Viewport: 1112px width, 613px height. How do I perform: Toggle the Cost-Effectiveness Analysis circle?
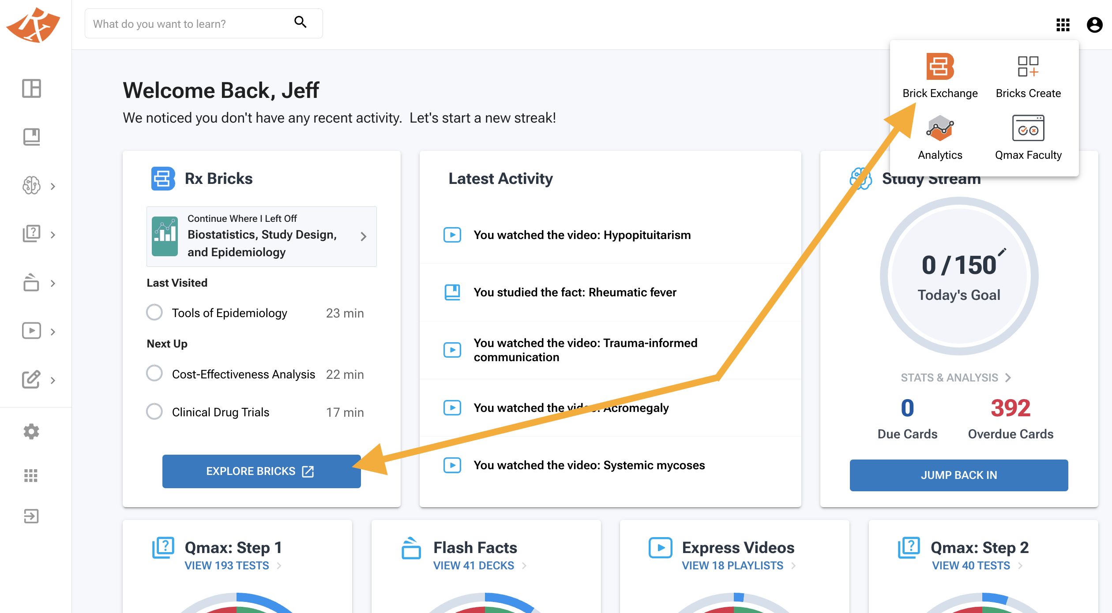pyautogui.click(x=154, y=373)
